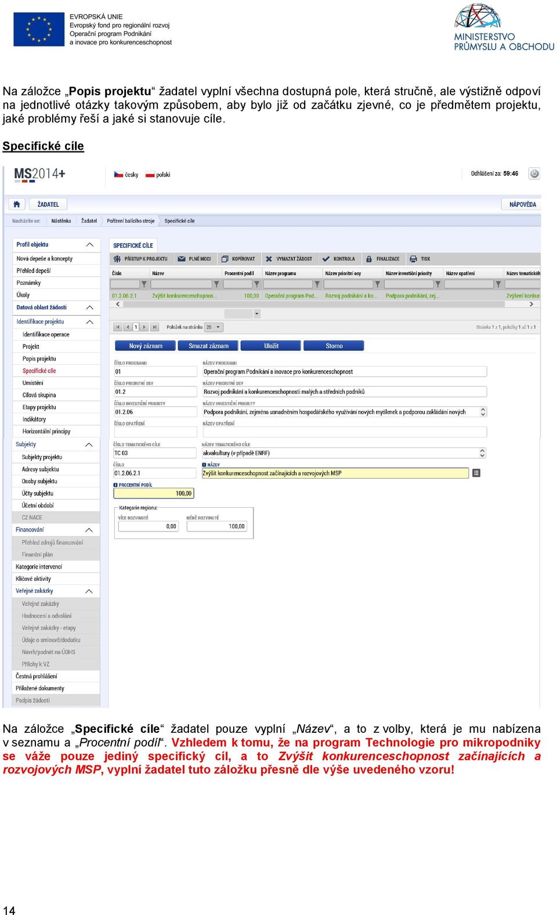
Task: Click the Procentní podíl input field
Action: pos(154,494)
